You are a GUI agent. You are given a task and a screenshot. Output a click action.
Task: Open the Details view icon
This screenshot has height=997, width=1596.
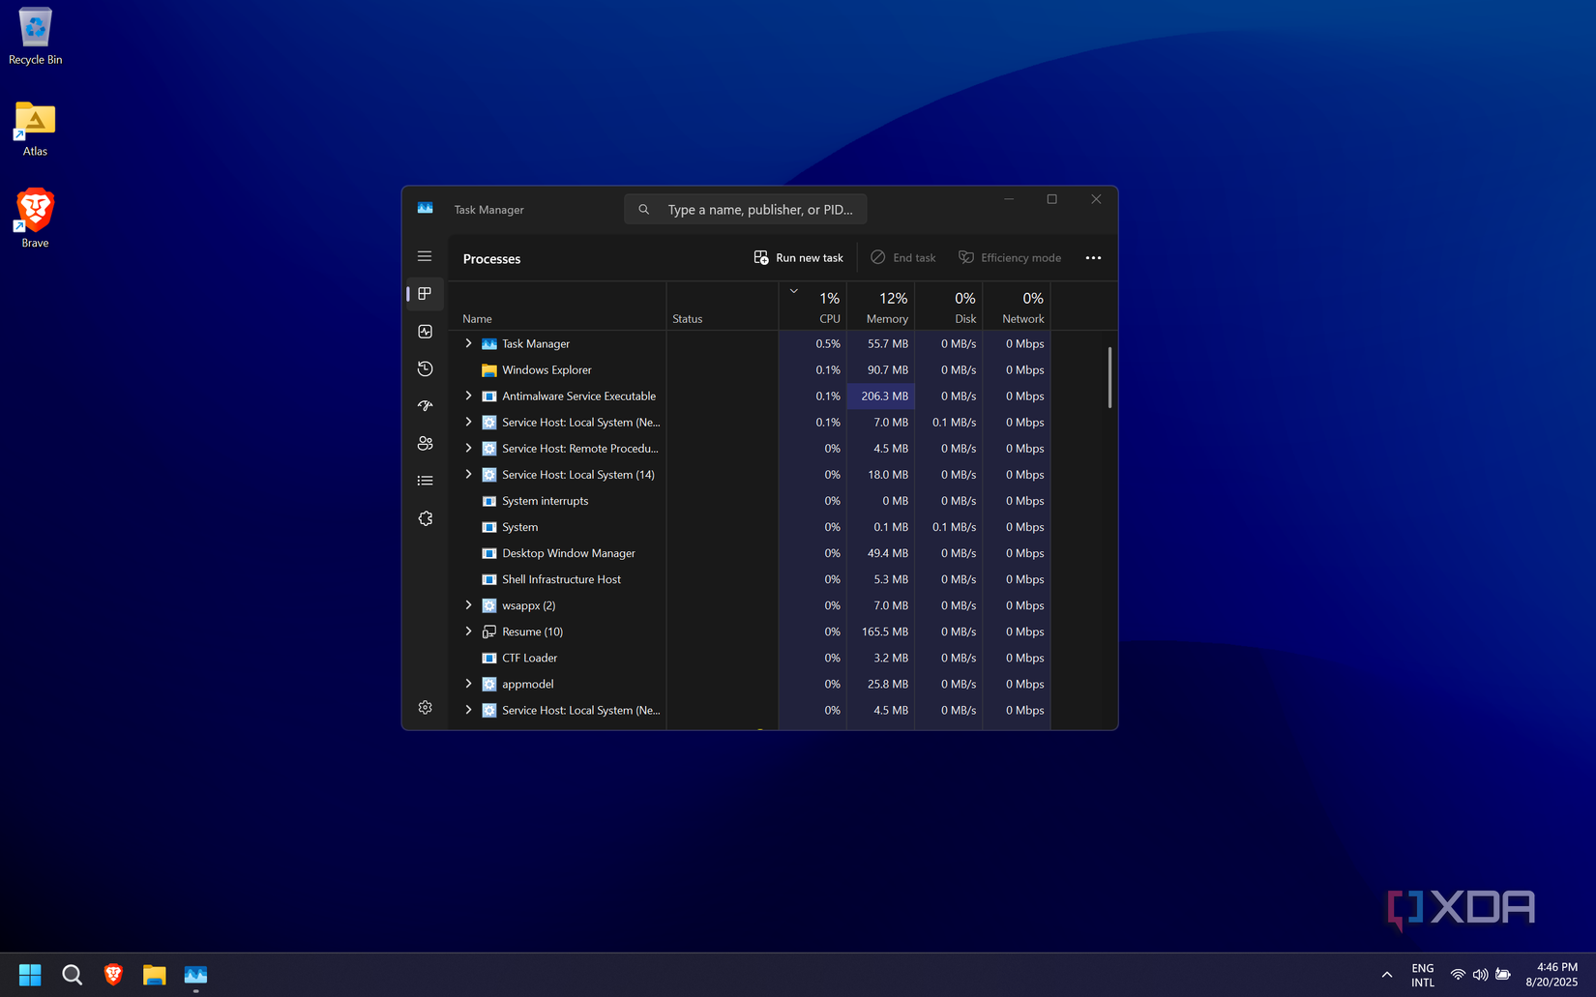[425, 480]
